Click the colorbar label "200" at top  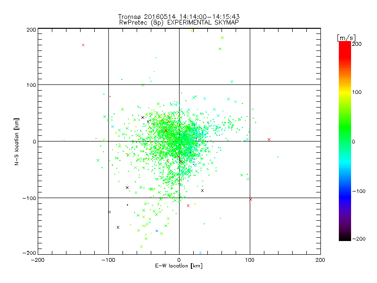[357, 44]
